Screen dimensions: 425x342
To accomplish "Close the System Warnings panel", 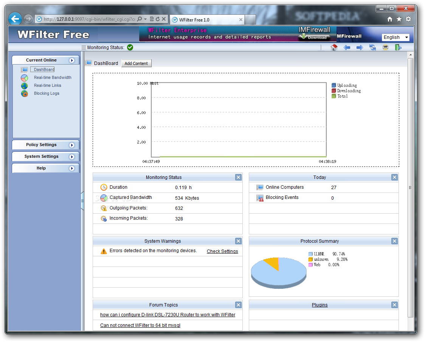I will point(238,241).
